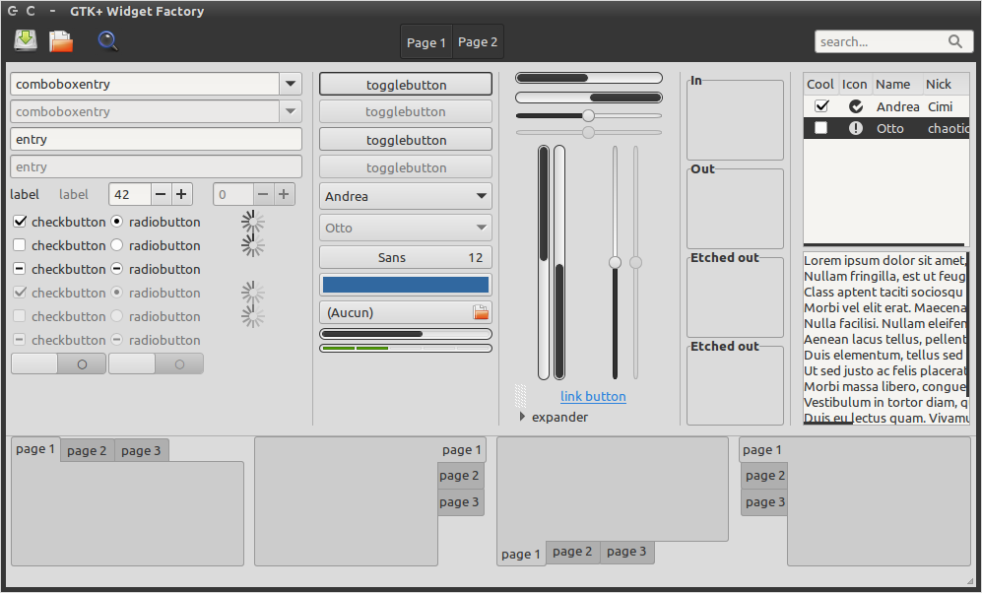
Task: Click the top-left GTK logo icon in title bar
Action: click(13, 11)
